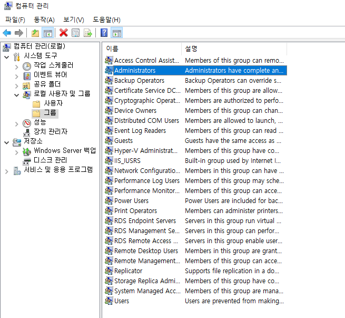Click the 작업 스케줄러 clock icon
Image resolution: width=345 pixels, height=318 pixels.
pyautogui.click(x=27, y=66)
